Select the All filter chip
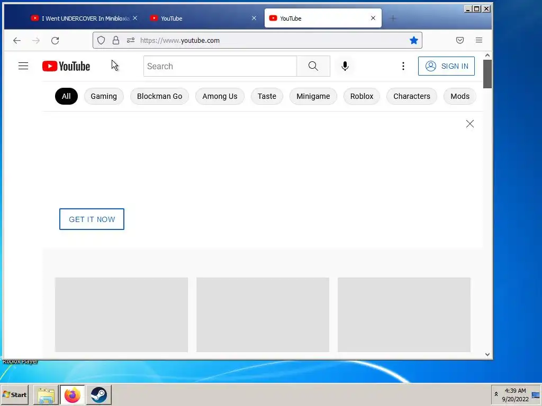The image size is (542, 406). click(66, 96)
